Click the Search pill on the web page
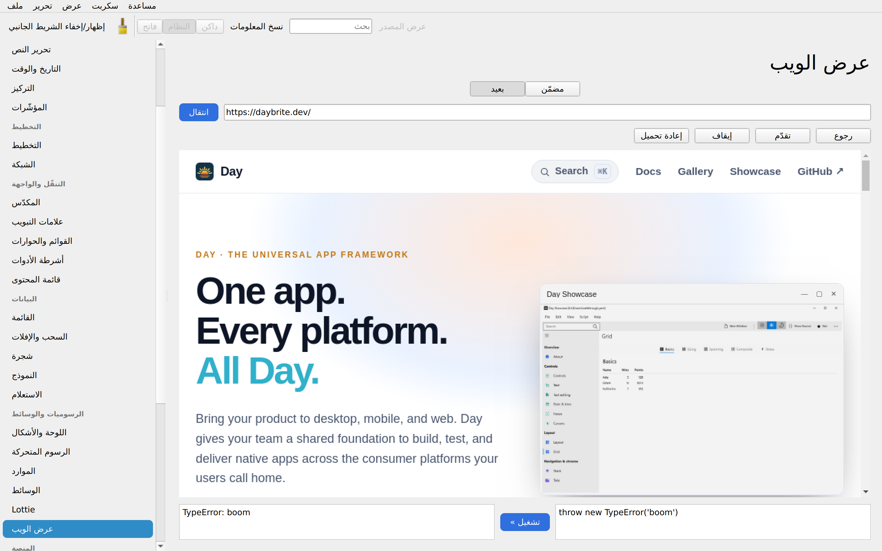This screenshot has height=551, width=882. point(575,171)
